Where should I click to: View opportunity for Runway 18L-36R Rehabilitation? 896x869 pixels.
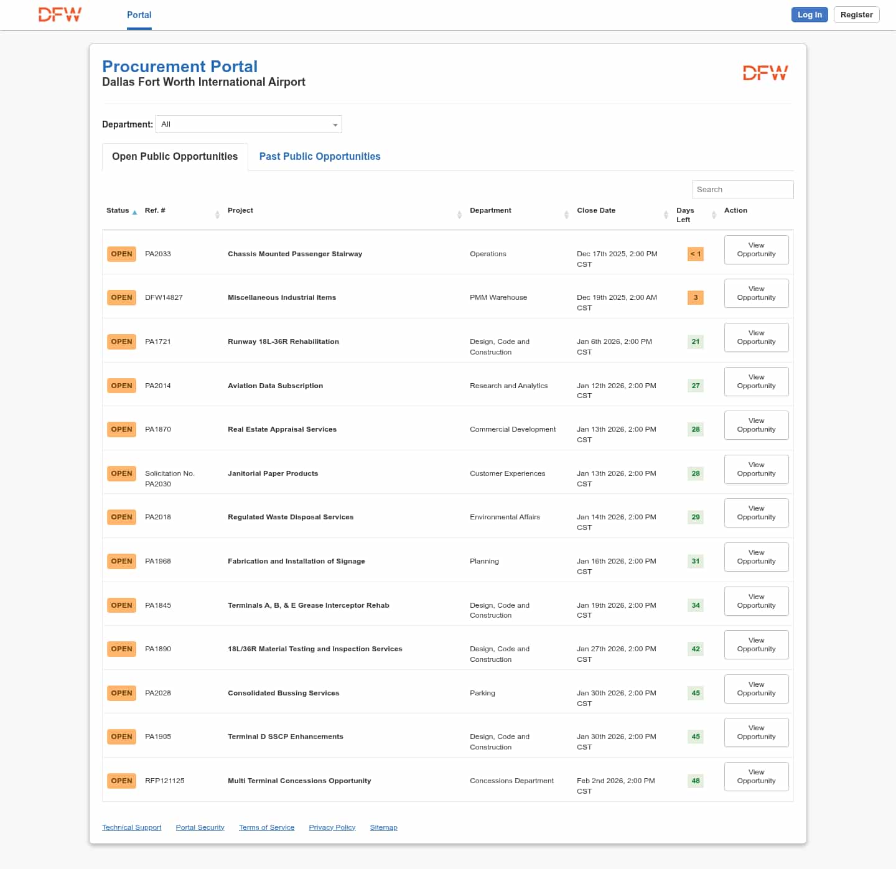pos(756,337)
